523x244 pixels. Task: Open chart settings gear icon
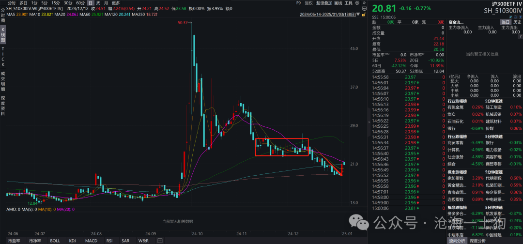point(357,3)
